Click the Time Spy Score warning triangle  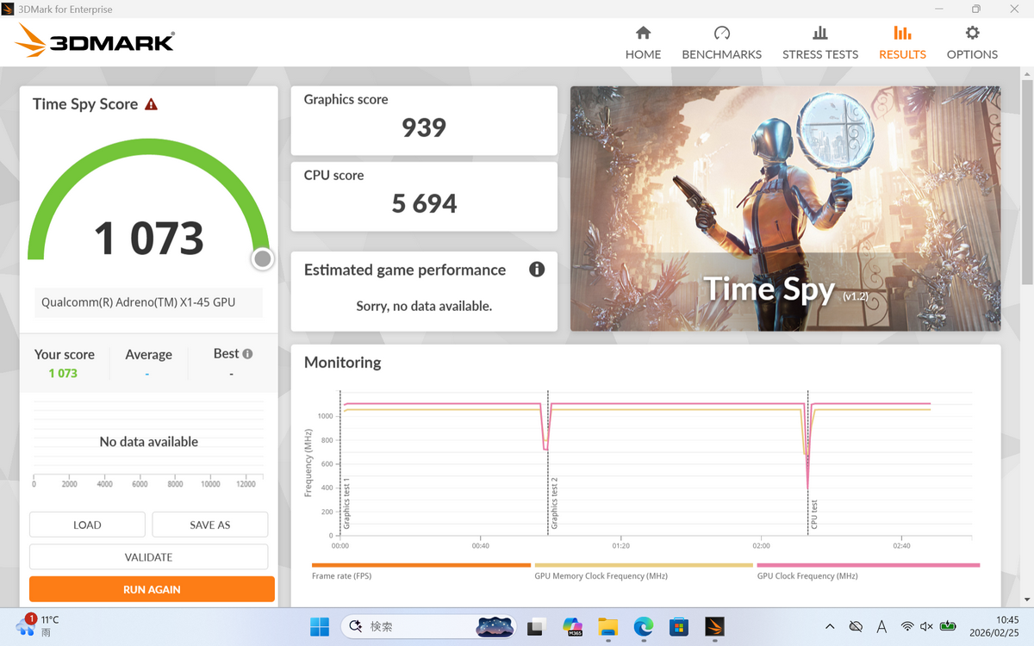[x=152, y=104]
